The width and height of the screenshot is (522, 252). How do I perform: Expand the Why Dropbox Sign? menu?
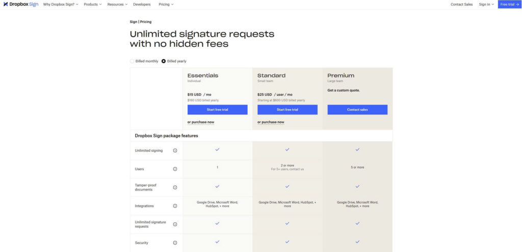click(x=61, y=4)
